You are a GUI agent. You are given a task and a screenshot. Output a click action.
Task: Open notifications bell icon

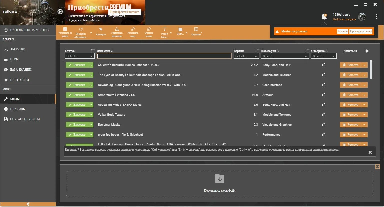click(x=324, y=17)
